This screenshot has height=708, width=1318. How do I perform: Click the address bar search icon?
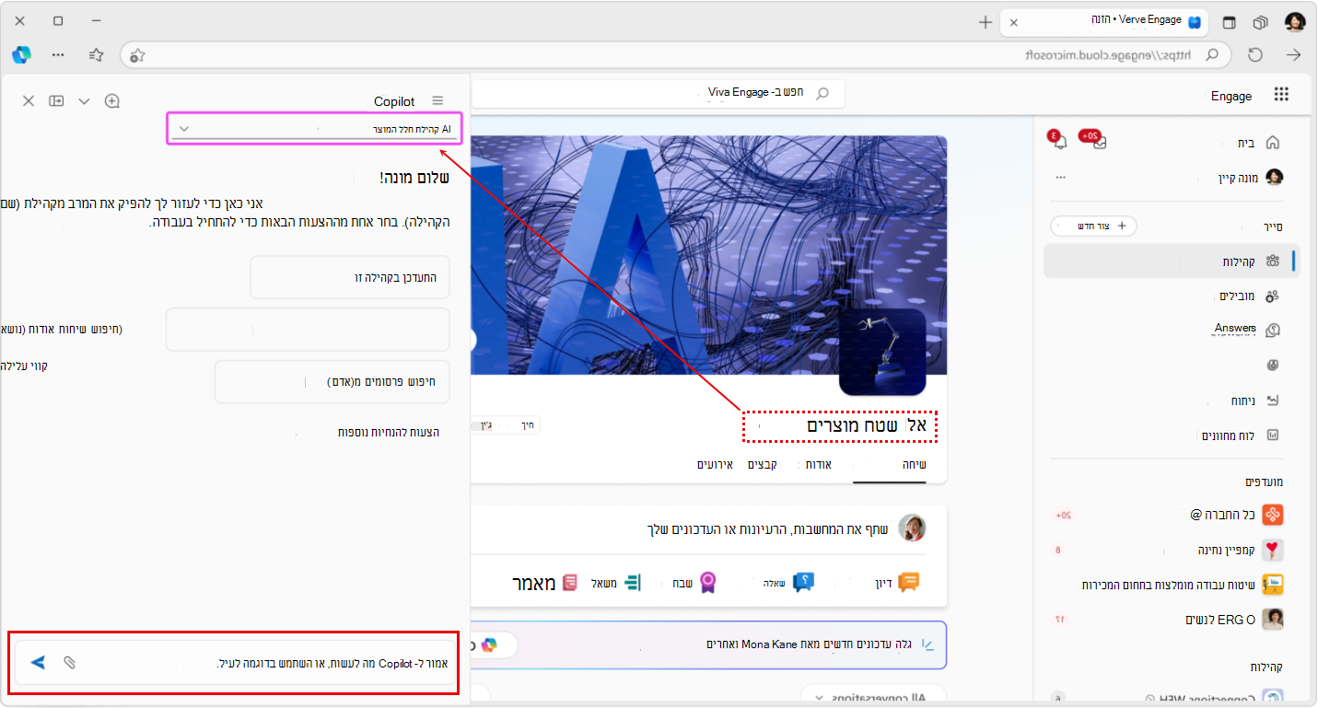(1213, 55)
